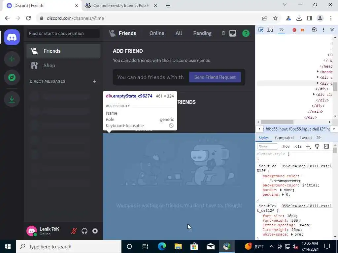Toggle deafen headphones icon
This screenshot has width=338, height=253.
[x=84, y=231]
